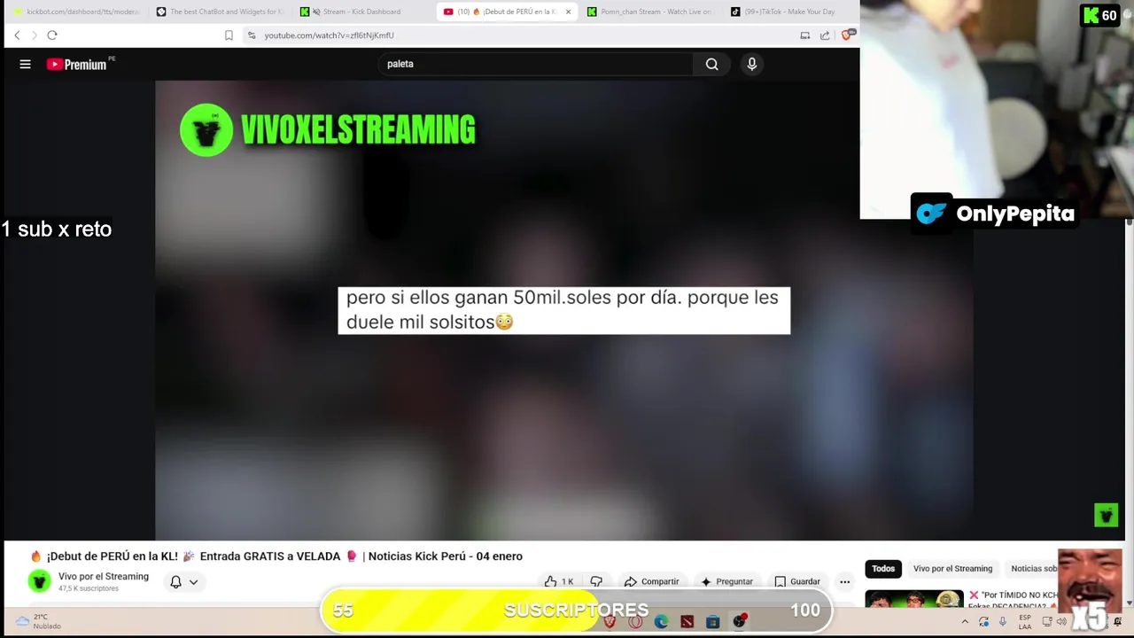The width and height of the screenshot is (1134, 638).
Task: Open the YouTube hamburger guide menu
Action: click(x=25, y=64)
